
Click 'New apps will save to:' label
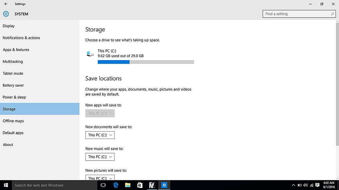click(x=103, y=105)
